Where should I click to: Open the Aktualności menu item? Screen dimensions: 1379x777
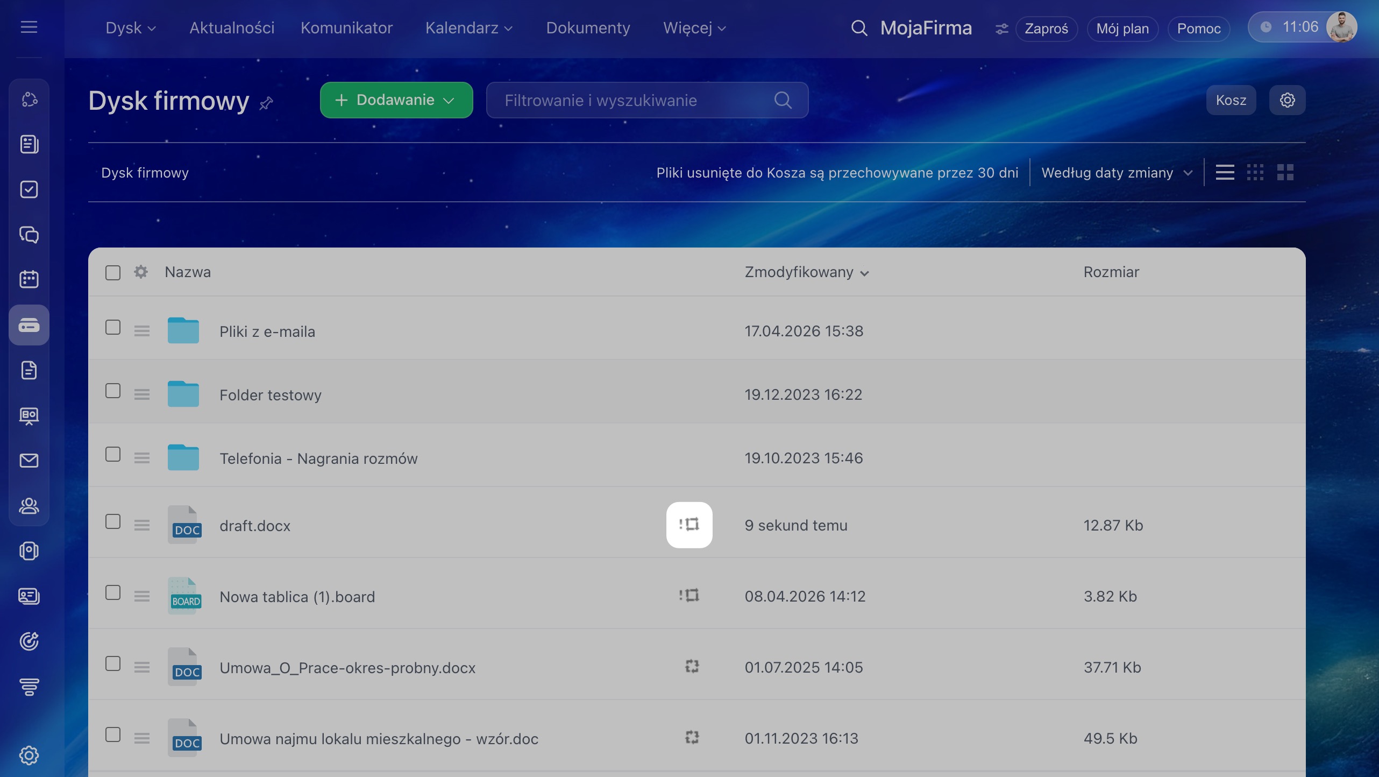coord(232,28)
